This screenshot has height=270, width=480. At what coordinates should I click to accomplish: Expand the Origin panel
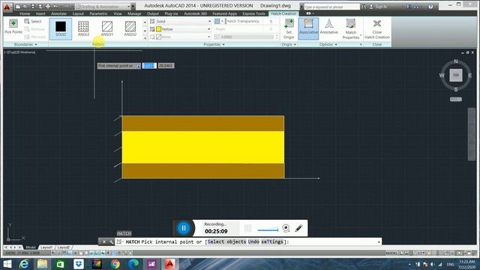coord(289,44)
